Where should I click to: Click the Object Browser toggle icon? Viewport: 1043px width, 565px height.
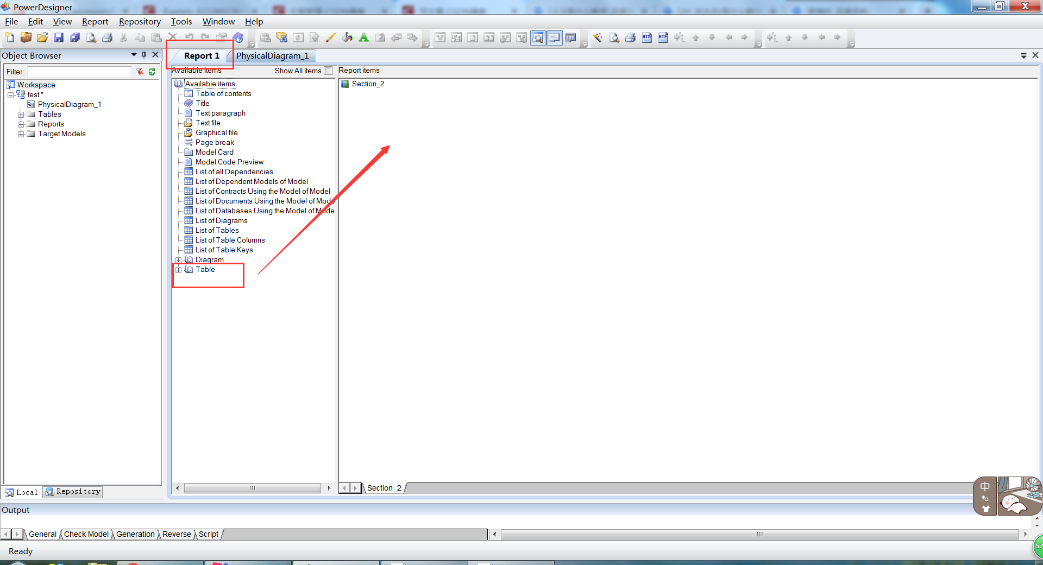click(538, 37)
